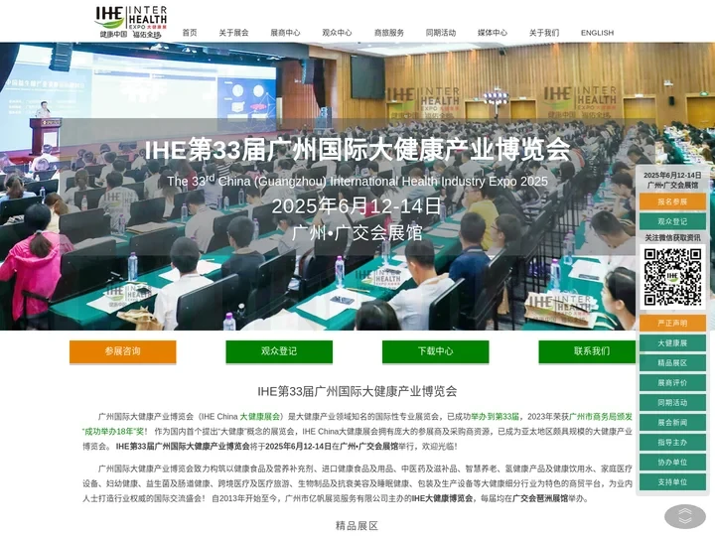Open the 展商中心 menu
Image resolution: width=715 pixels, height=536 pixels.
[x=285, y=33]
